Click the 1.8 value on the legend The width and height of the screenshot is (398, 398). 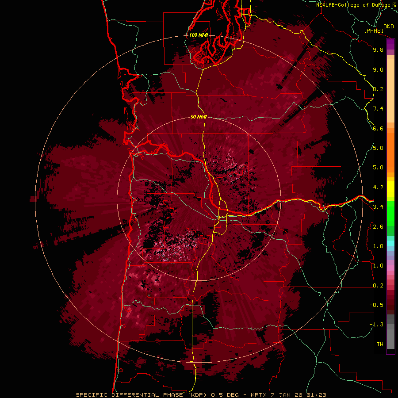coord(378,246)
